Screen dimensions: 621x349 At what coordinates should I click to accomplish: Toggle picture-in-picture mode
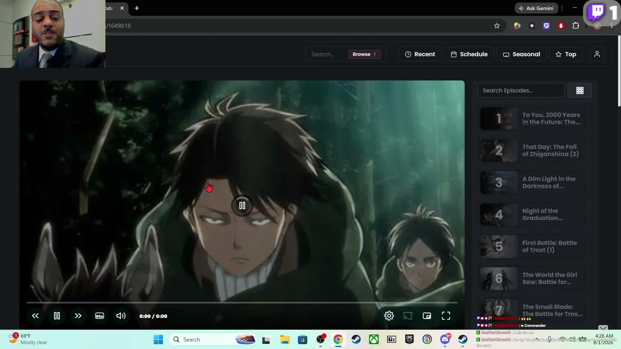pyautogui.click(x=427, y=316)
